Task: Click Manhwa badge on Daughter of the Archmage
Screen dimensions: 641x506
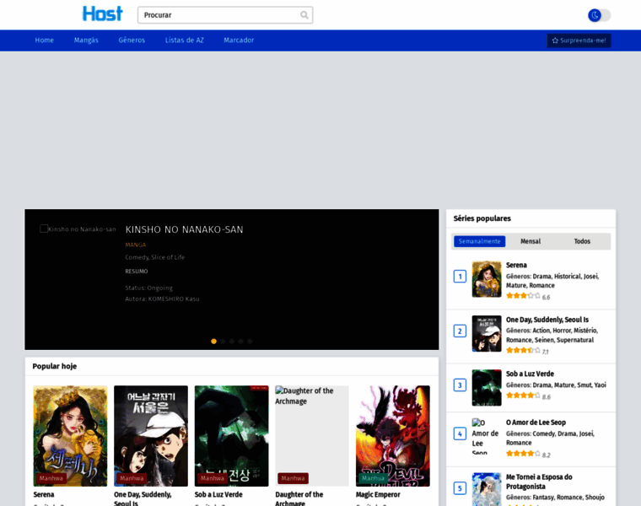Action: [294, 478]
